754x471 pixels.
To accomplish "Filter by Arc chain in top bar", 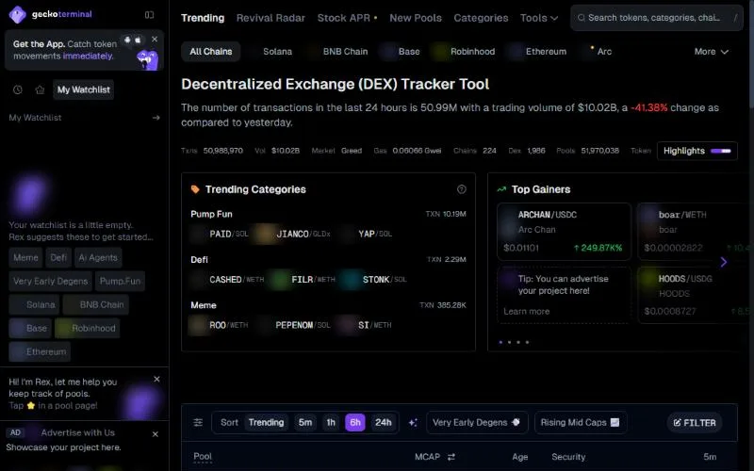I will (x=597, y=52).
